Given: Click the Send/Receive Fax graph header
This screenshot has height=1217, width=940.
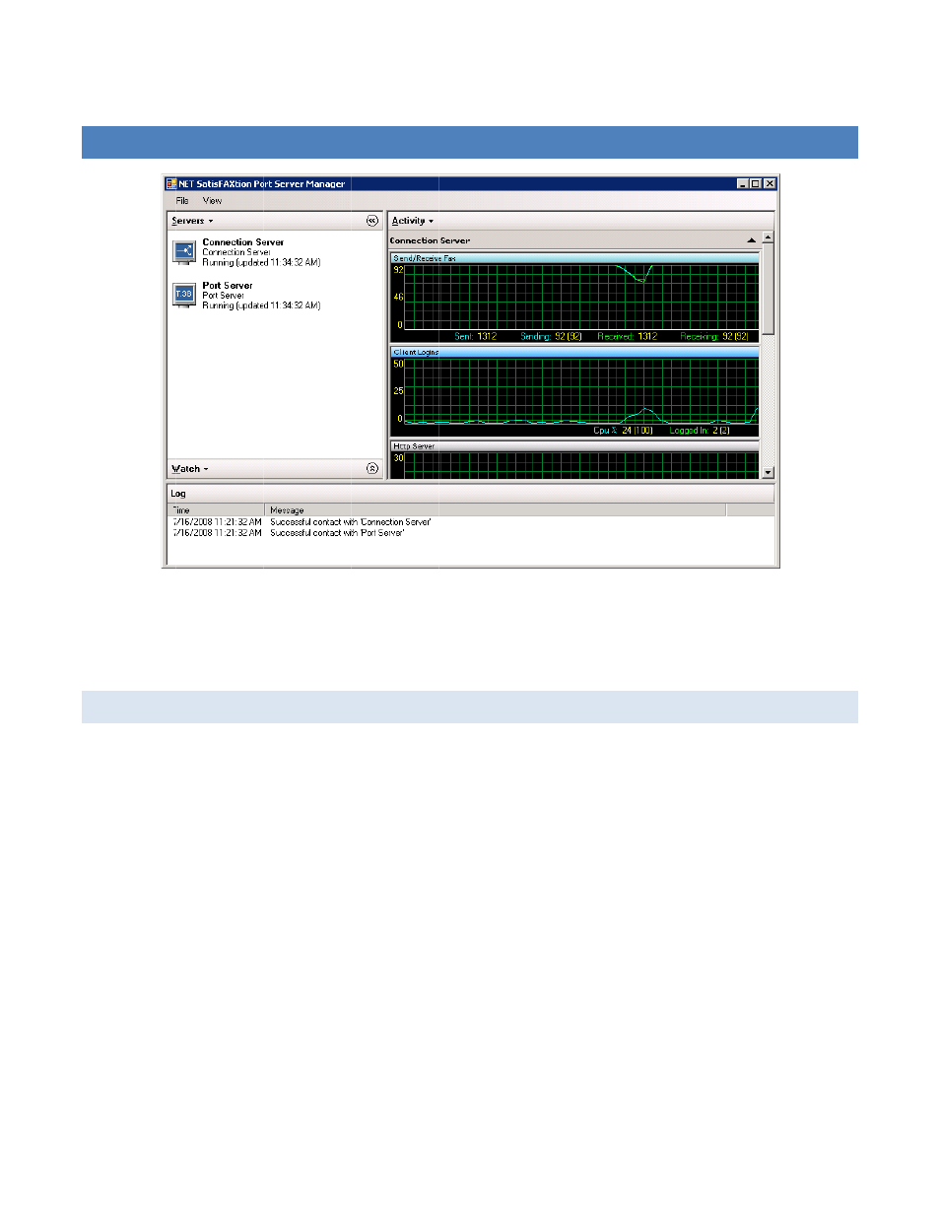Looking at the screenshot, I should coord(574,258).
